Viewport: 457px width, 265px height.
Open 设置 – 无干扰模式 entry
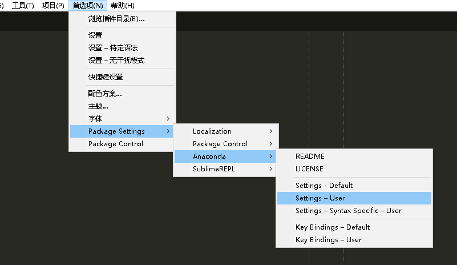[116, 61]
